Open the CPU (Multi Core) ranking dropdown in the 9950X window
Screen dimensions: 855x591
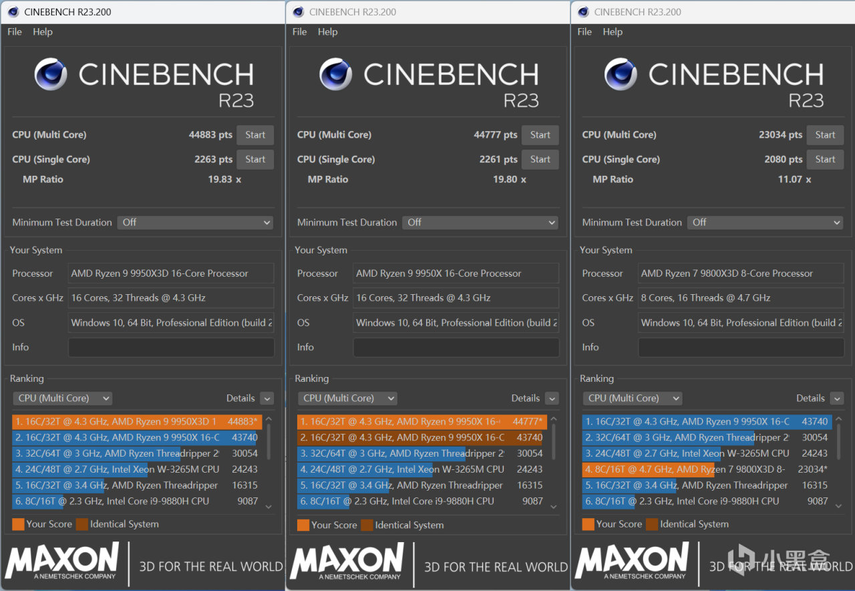coord(347,398)
